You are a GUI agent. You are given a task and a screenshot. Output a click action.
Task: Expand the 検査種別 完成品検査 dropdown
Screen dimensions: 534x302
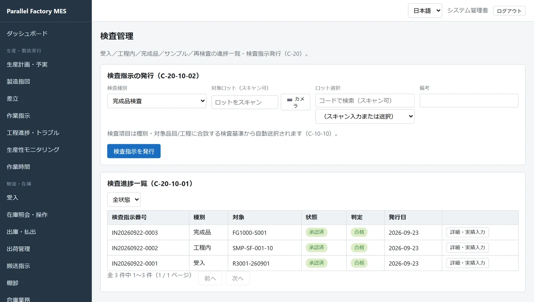coord(156,101)
